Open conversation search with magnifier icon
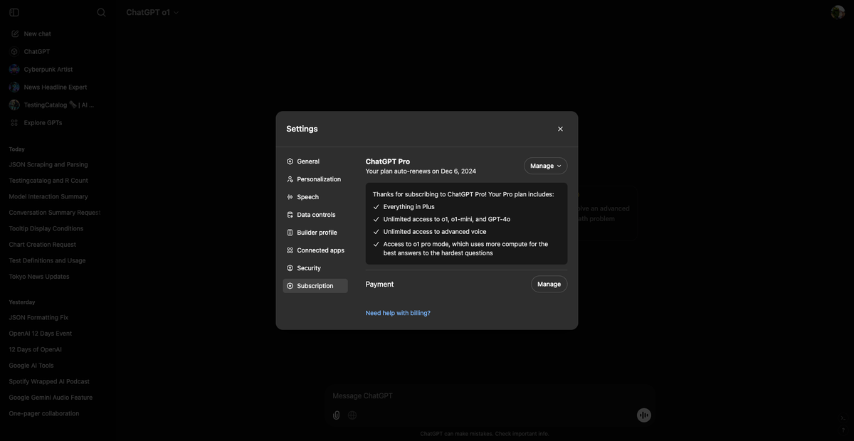 (x=101, y=11)
